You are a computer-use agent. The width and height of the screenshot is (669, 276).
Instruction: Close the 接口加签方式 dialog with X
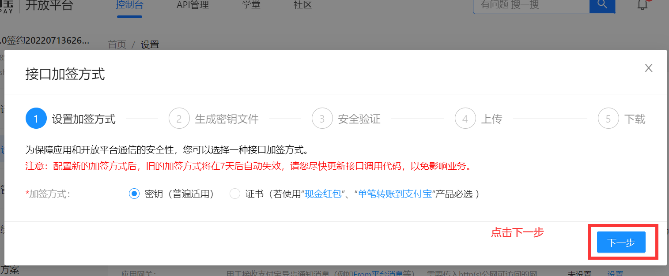(648, 68)
